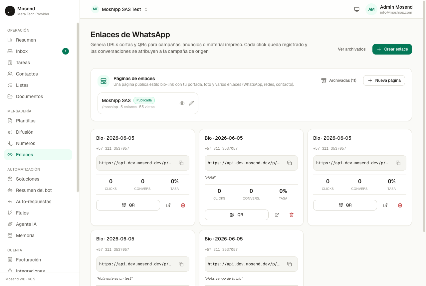
Task: Delete third top-row link card
Action: (x=400, y=205)
